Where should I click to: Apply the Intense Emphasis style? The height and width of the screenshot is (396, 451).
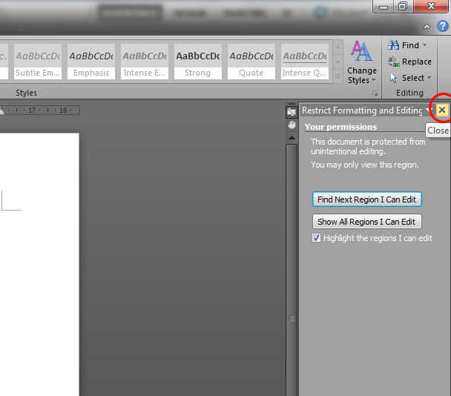(x=145, y=62)
